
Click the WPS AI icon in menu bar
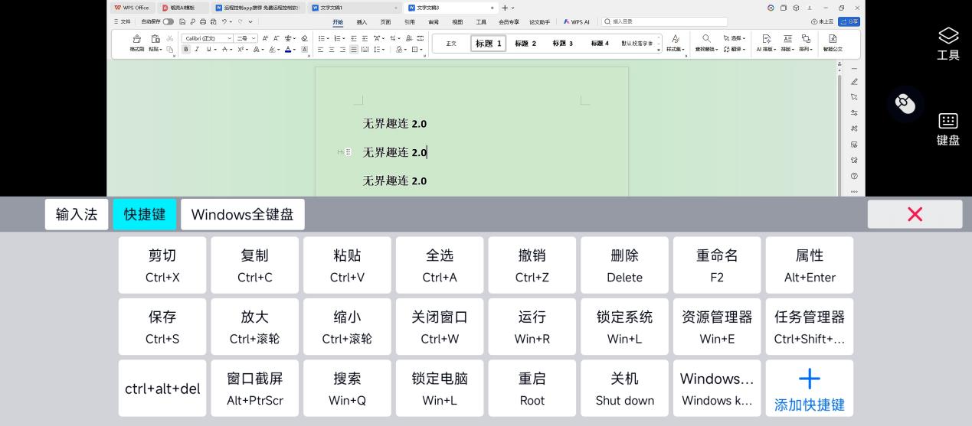tap(577, 22)
